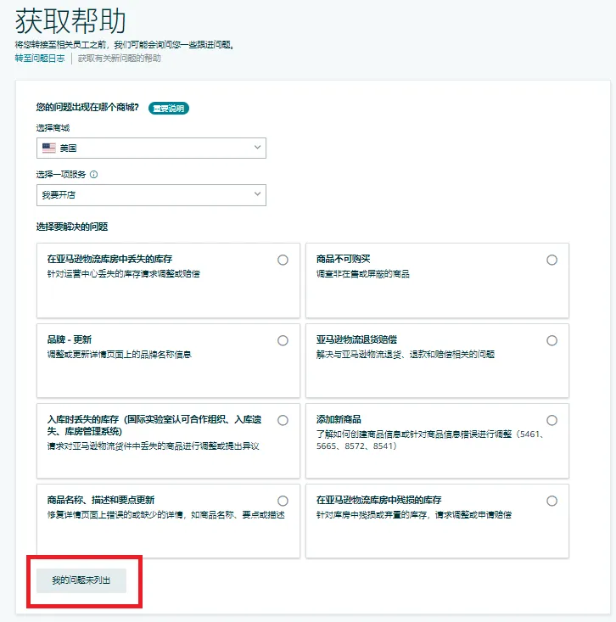Viewport: 616px width, 622px height.
Task: Click the 重要说明 badge
Action: pyautogui.click(x=168, y=108)
